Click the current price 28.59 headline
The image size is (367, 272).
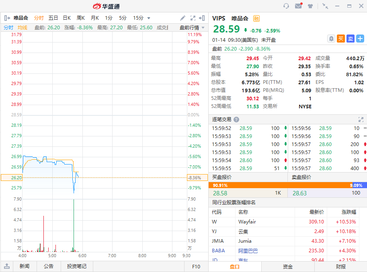point(226,29)
